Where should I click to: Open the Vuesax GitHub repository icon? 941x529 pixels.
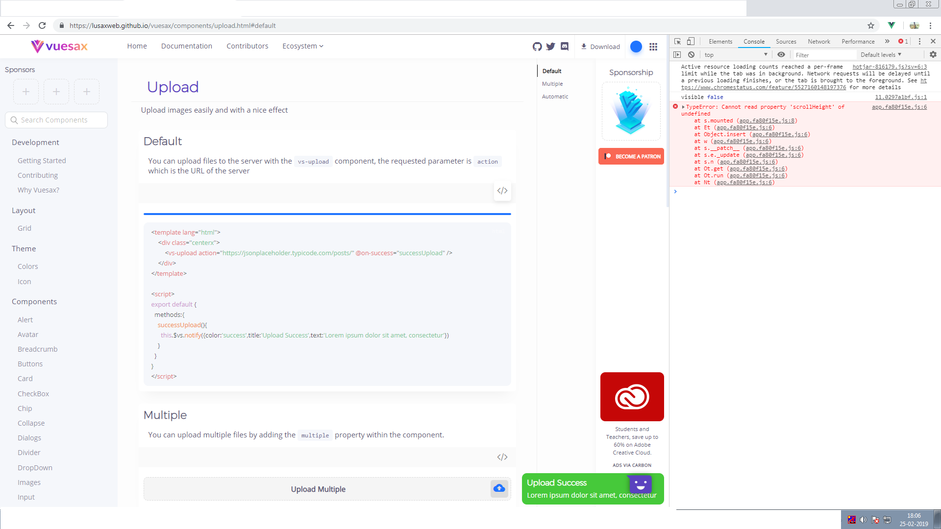point(537,46)
